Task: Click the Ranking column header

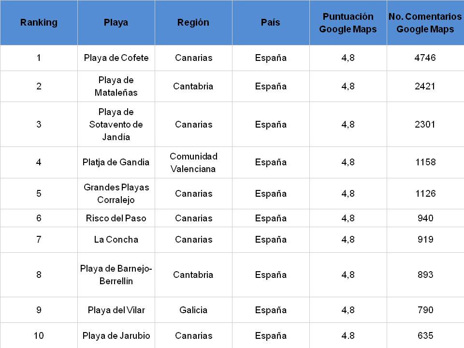Action: click(39, 23)
